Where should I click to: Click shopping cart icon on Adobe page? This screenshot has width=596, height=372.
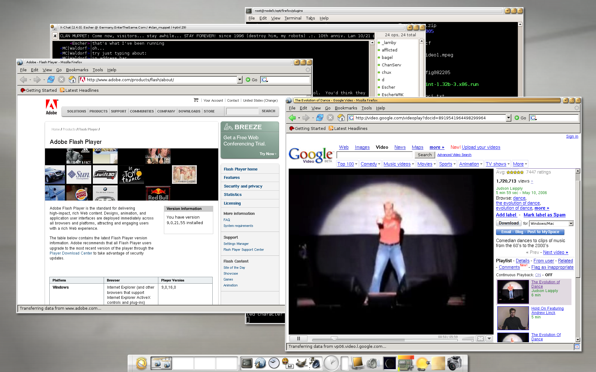[196, 100]
